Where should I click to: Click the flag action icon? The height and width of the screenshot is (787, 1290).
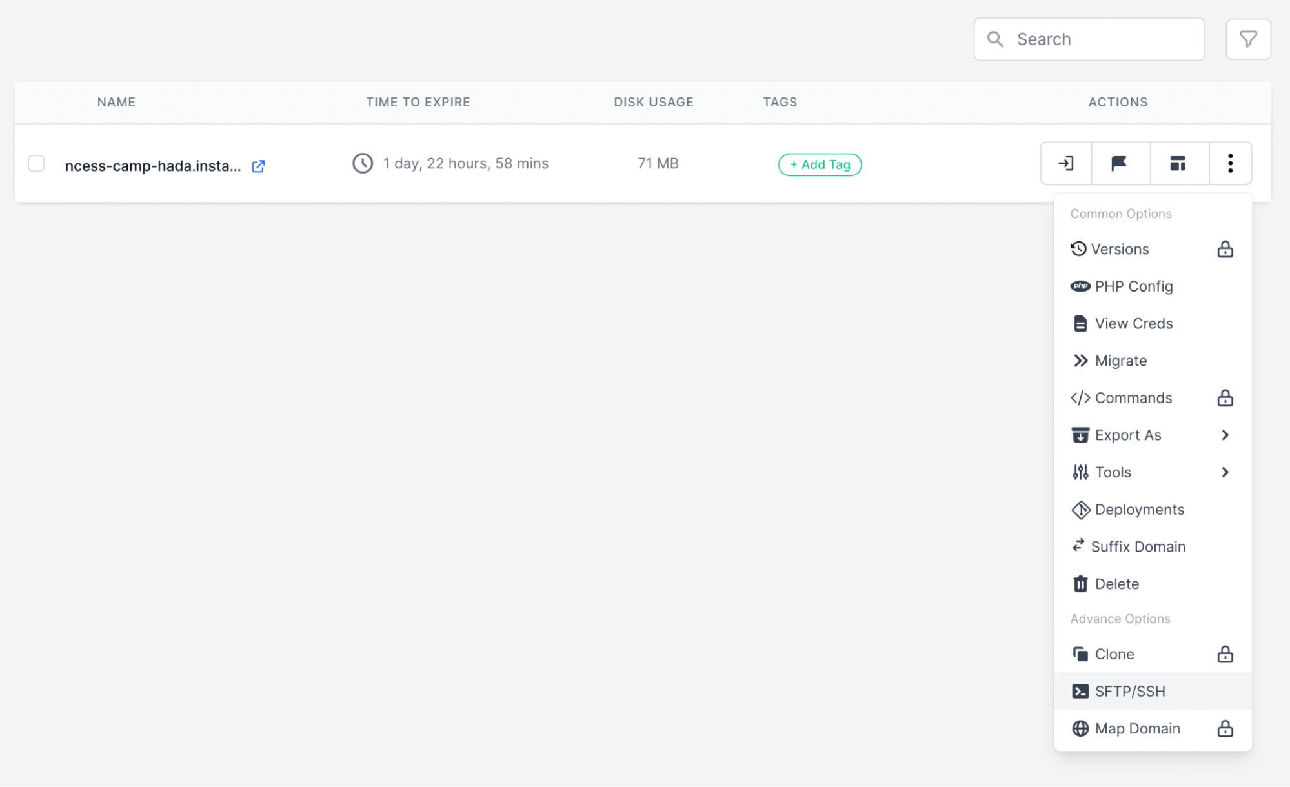click(1120, 163)
